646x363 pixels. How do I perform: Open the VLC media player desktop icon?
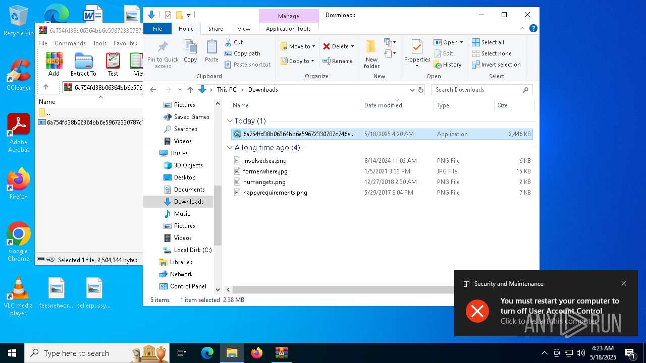pos(19,296)
